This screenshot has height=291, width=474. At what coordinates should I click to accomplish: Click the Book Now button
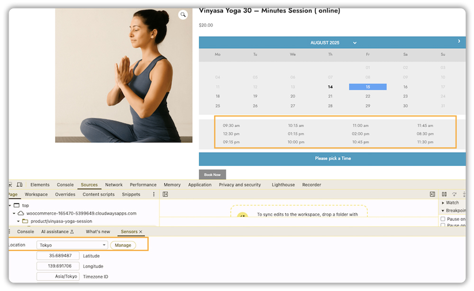(x=212, y=174)
